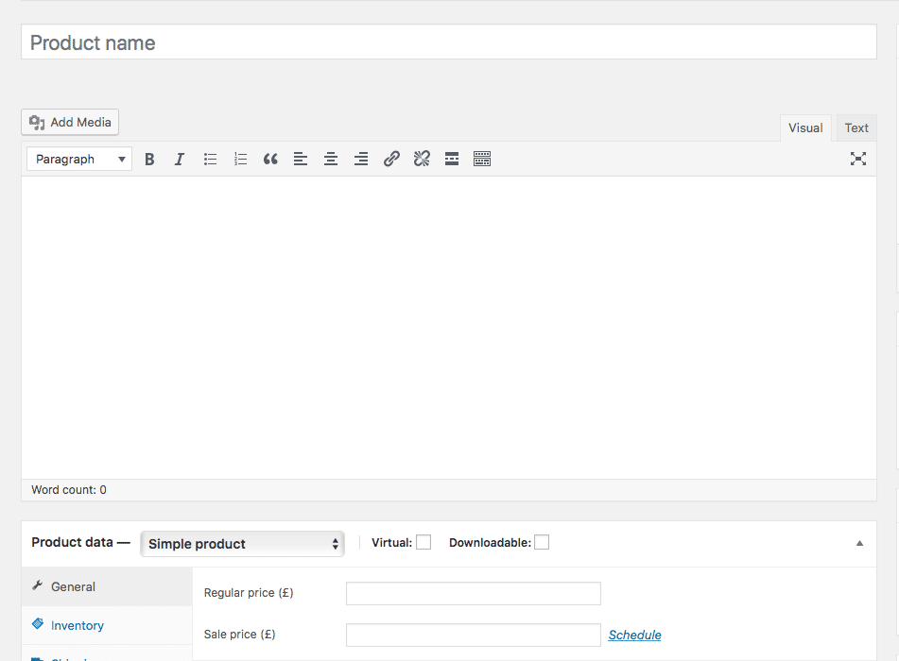Click the remove link icon

[x=422, y=160]
